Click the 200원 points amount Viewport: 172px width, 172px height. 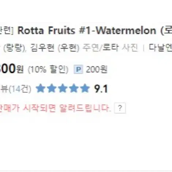pos(97,70)
